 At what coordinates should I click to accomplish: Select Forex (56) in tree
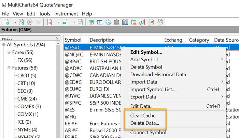[23, 52]
